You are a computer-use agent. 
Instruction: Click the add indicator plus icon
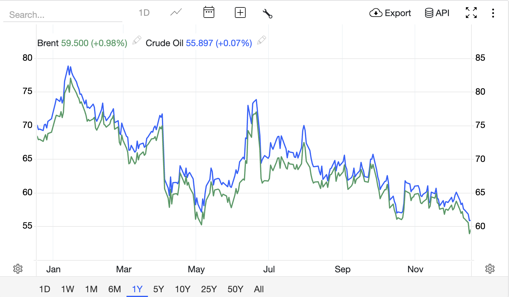240,12
